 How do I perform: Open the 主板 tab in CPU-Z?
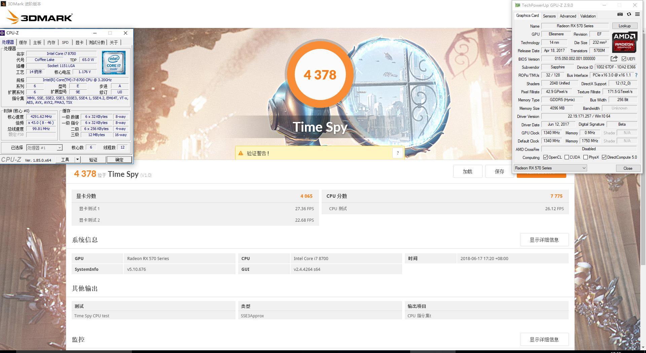coord(37,42)
